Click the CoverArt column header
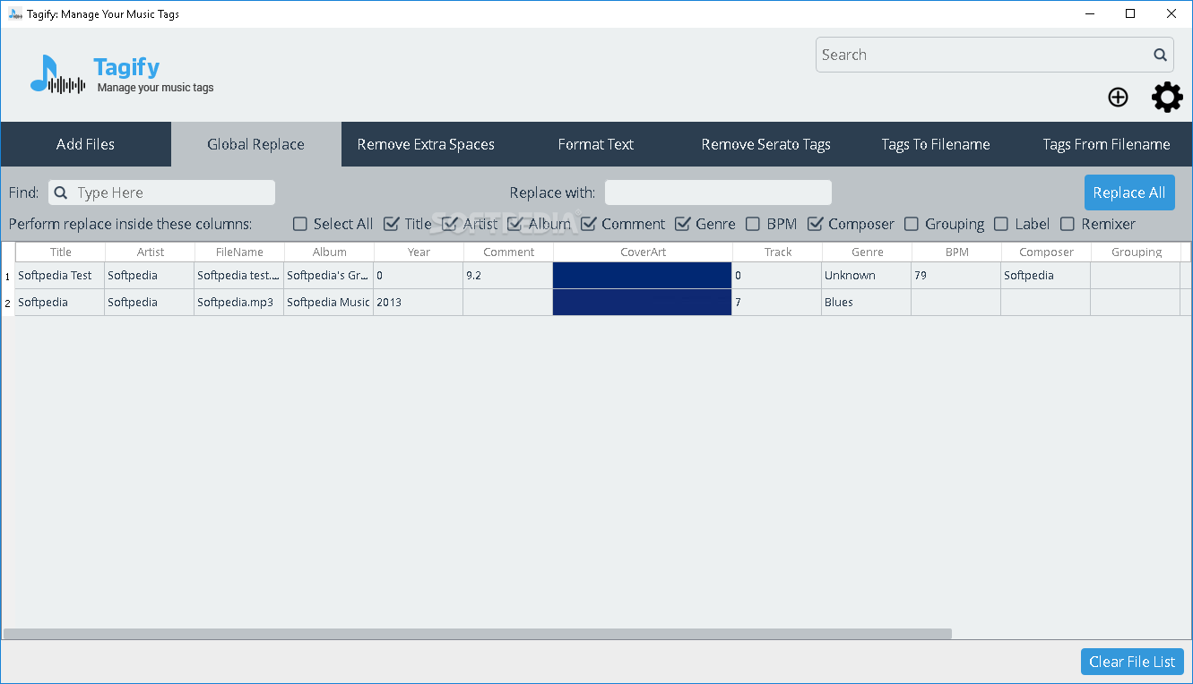This screenshot has height=684, width=1193. (x=644, y=252)
